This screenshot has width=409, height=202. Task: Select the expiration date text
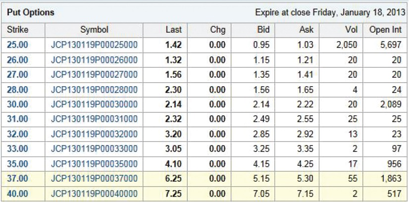tap(330, 13)
